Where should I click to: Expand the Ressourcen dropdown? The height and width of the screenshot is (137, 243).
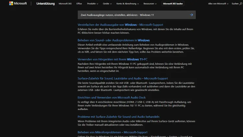tap(150, 4)
